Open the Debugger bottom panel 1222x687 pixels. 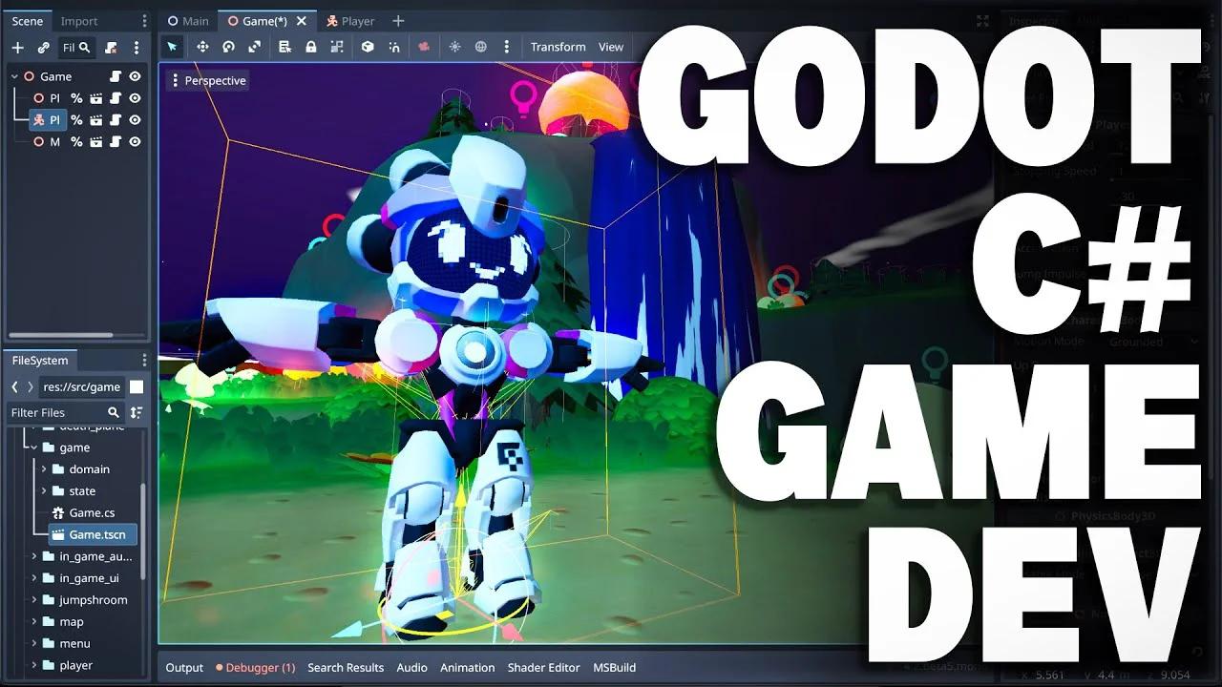click(x=255, y=668)
